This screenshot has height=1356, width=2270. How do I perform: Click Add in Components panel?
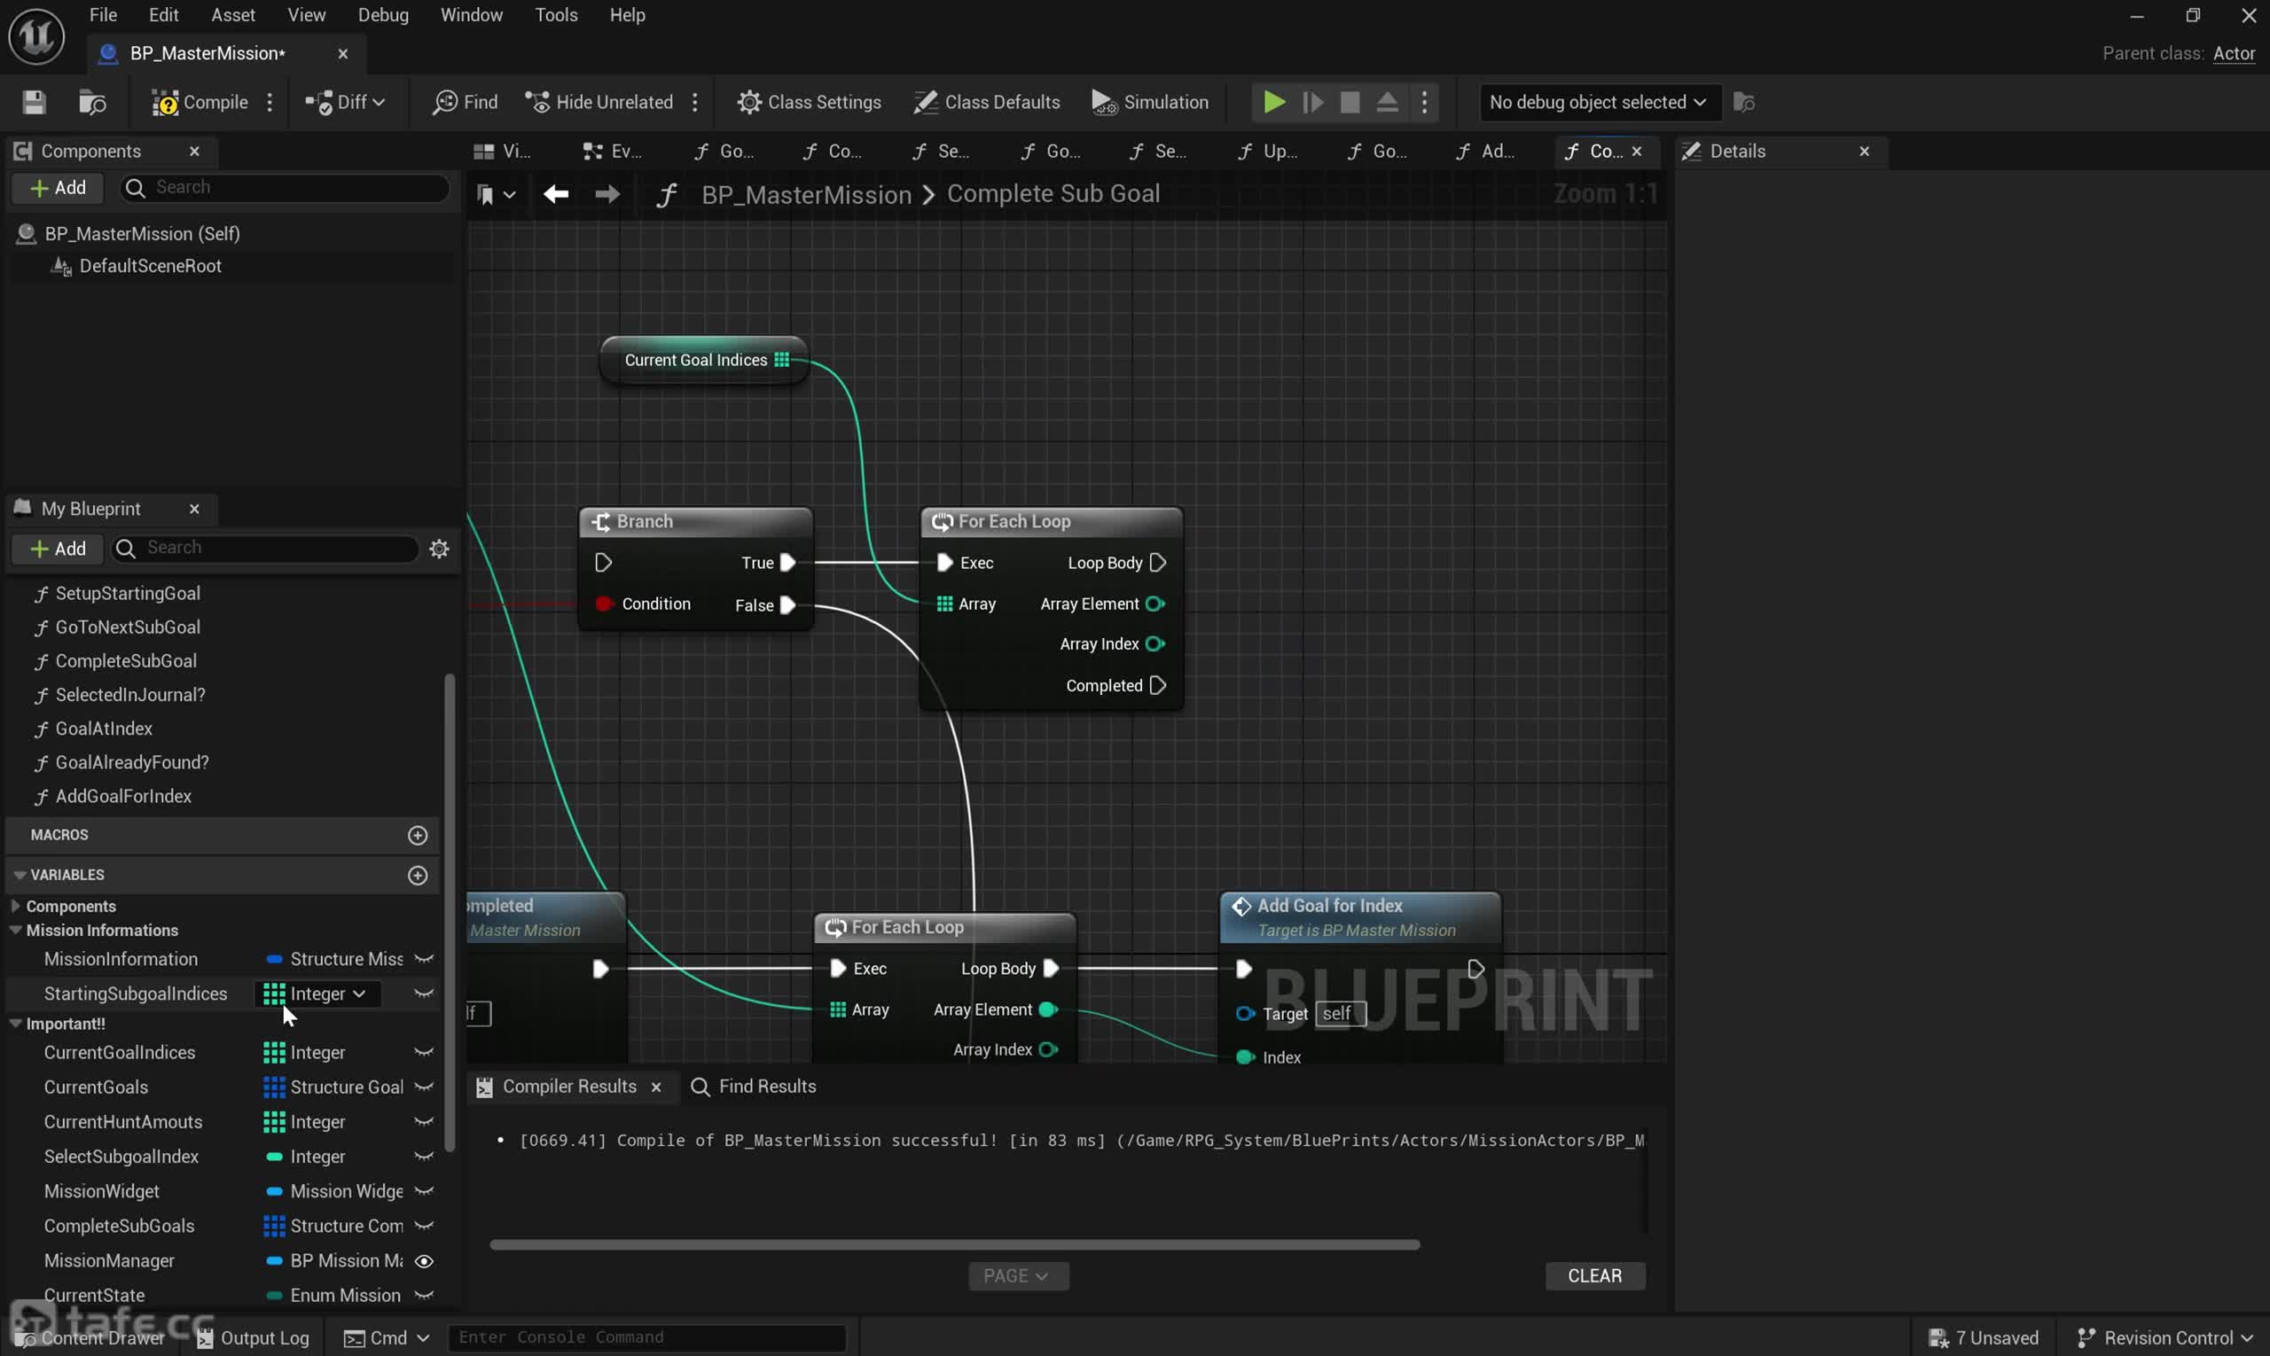click(58, 187)
